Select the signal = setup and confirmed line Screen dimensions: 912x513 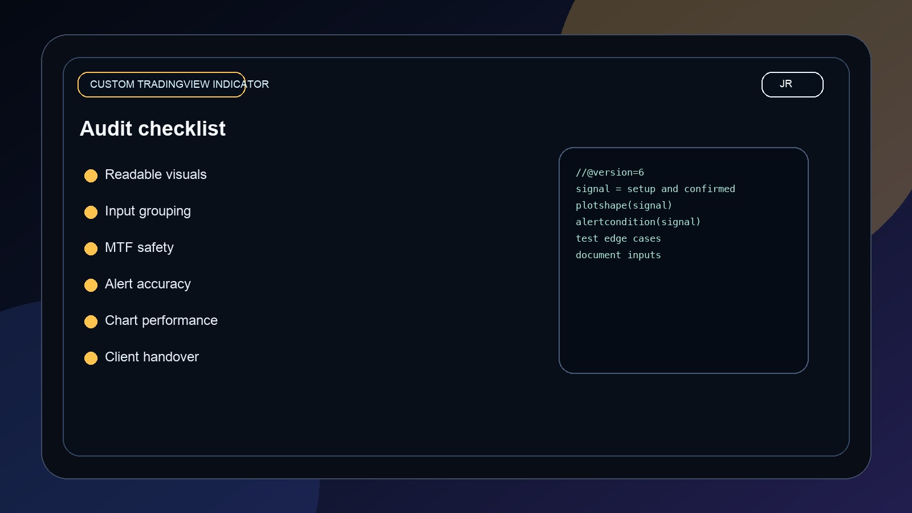tap(655, 189)
